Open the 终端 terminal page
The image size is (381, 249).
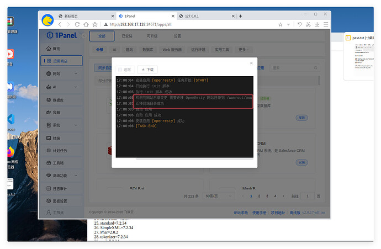coord(57,138)
